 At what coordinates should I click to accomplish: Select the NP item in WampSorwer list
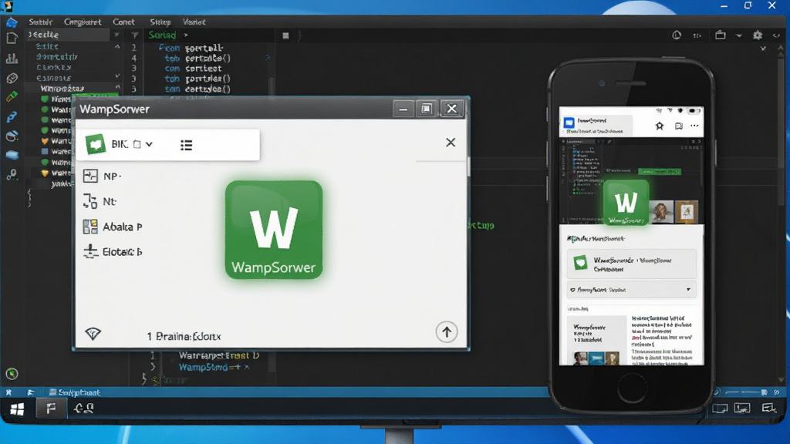click(x=103, y=176)
